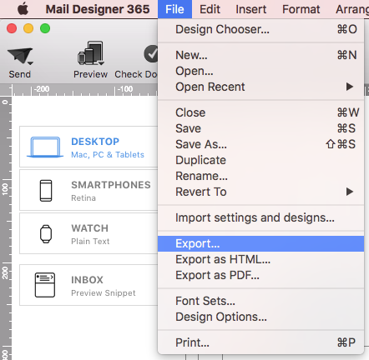This screenshot has width=369, height=360.
Task: Select the Desktop laptop icon
Action: 45,147
